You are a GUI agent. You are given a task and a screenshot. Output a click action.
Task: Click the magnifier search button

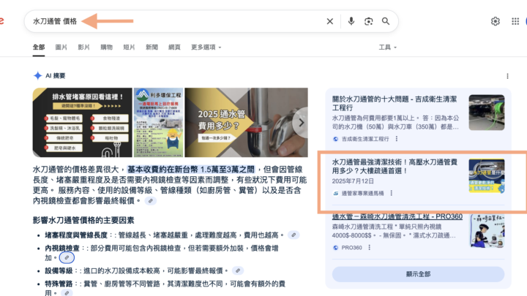(x=386, y=22)
